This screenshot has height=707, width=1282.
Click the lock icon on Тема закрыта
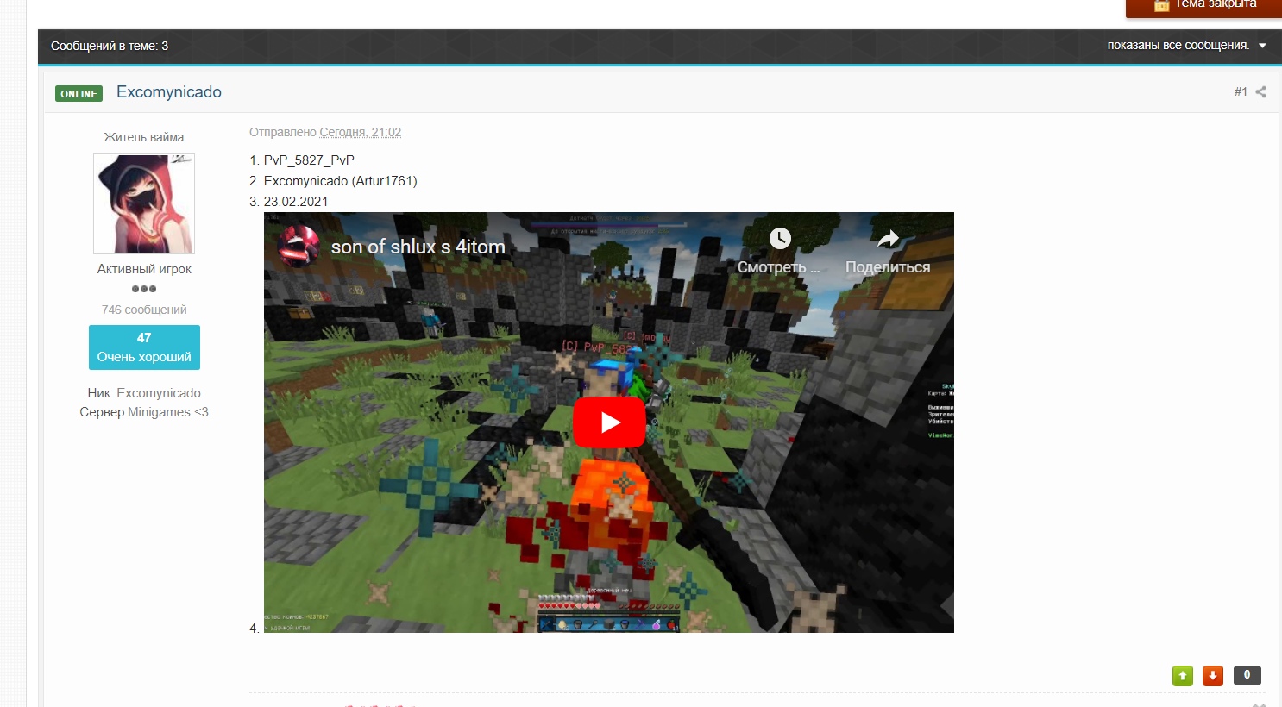click(1161, 5)
